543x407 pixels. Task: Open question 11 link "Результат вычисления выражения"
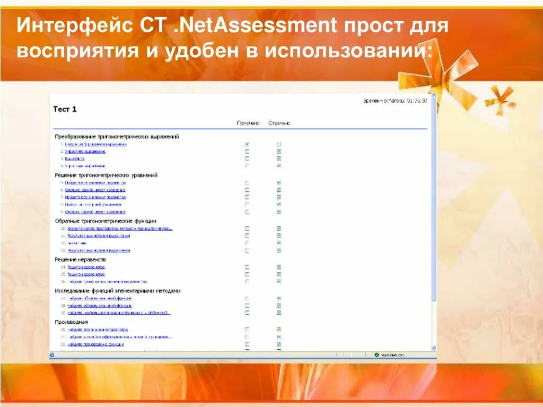(x=99, y=236)
